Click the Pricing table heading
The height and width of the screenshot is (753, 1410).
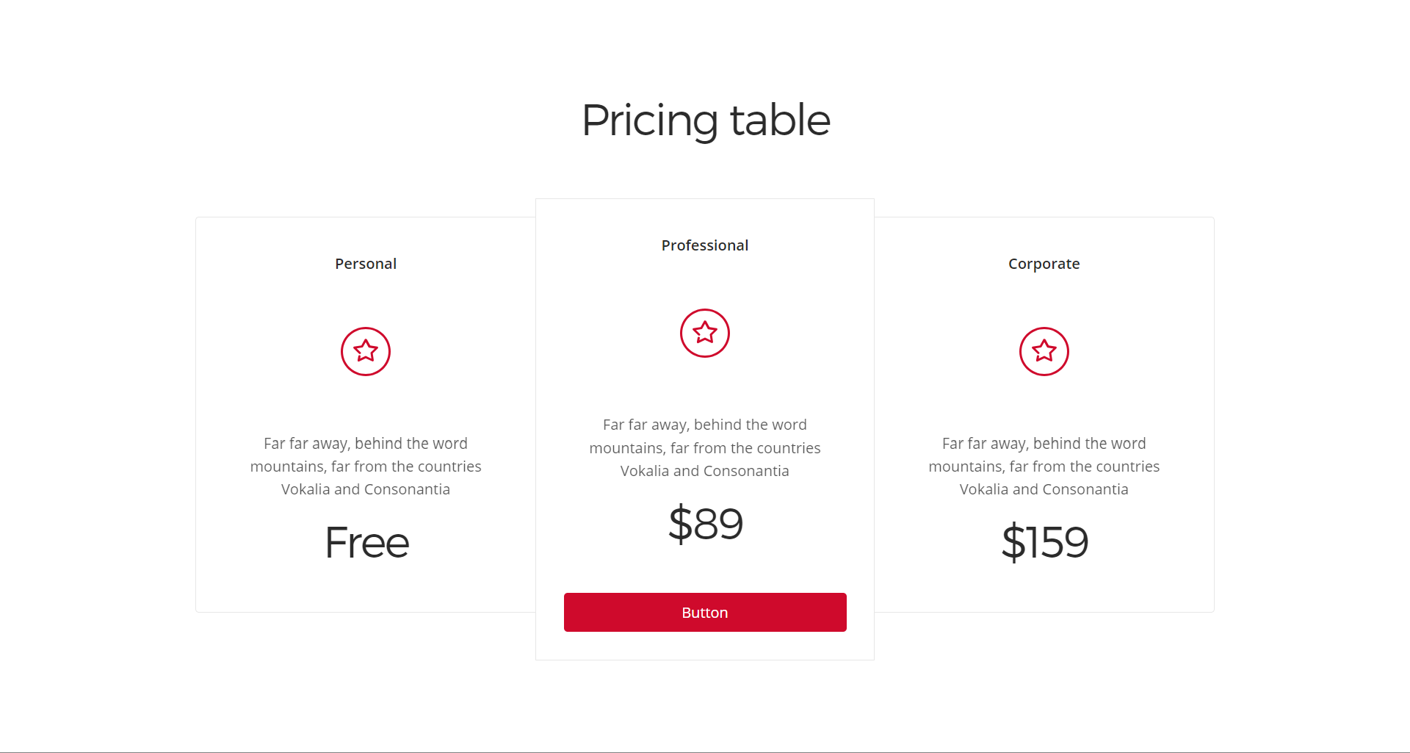[706, 120]
